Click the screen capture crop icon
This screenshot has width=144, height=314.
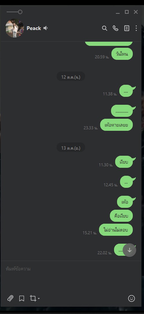point(33,298)
